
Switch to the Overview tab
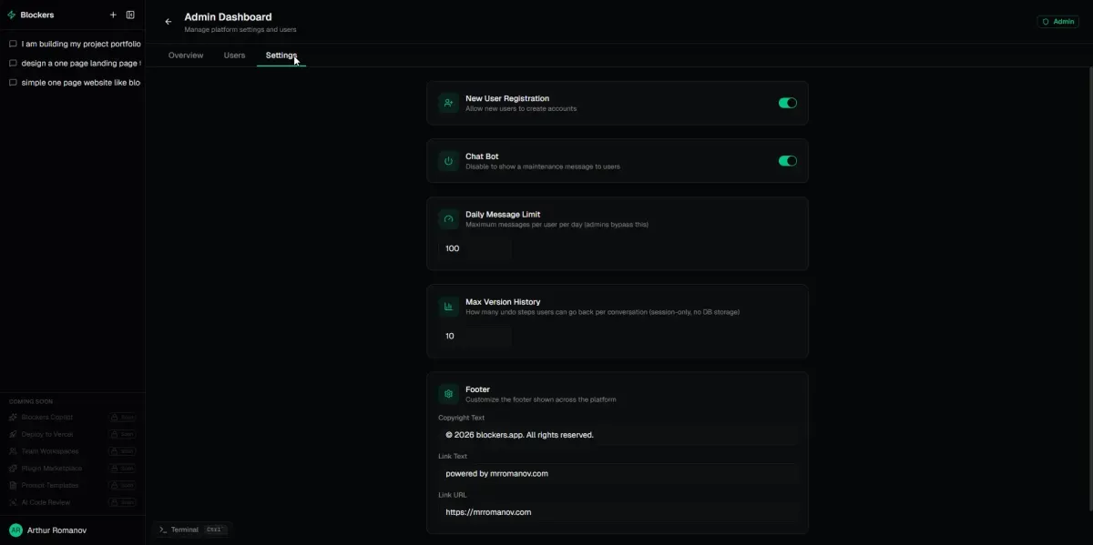(x=186, y=56)
